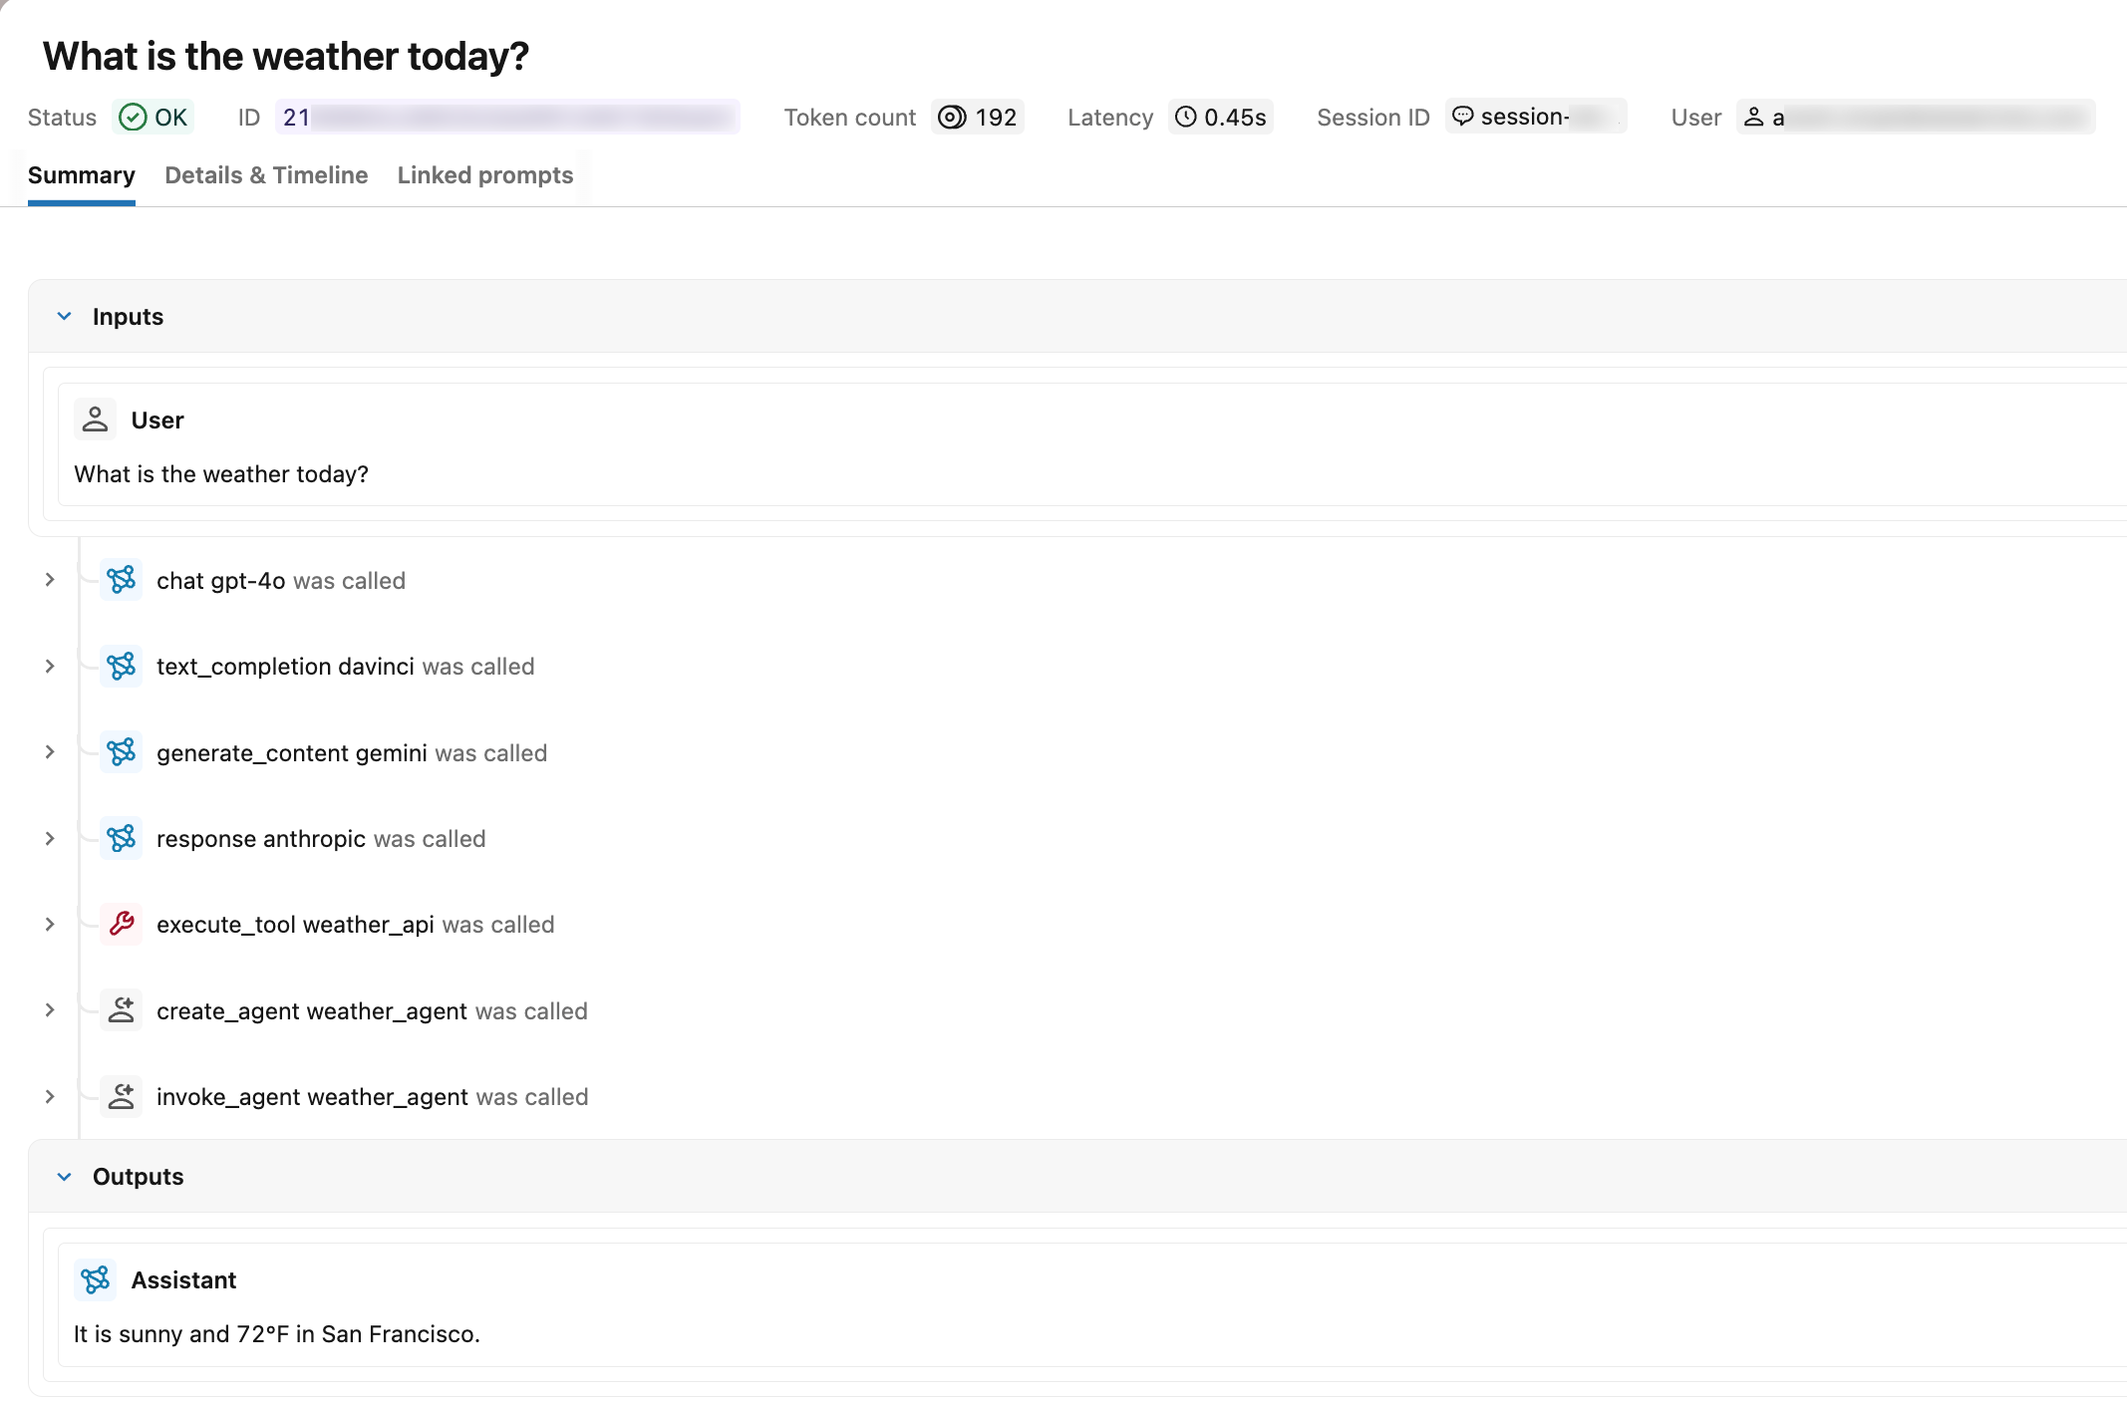Click the OK status badge
2127x1401 pixels.
pyautogui.click(x=154, y=117)
